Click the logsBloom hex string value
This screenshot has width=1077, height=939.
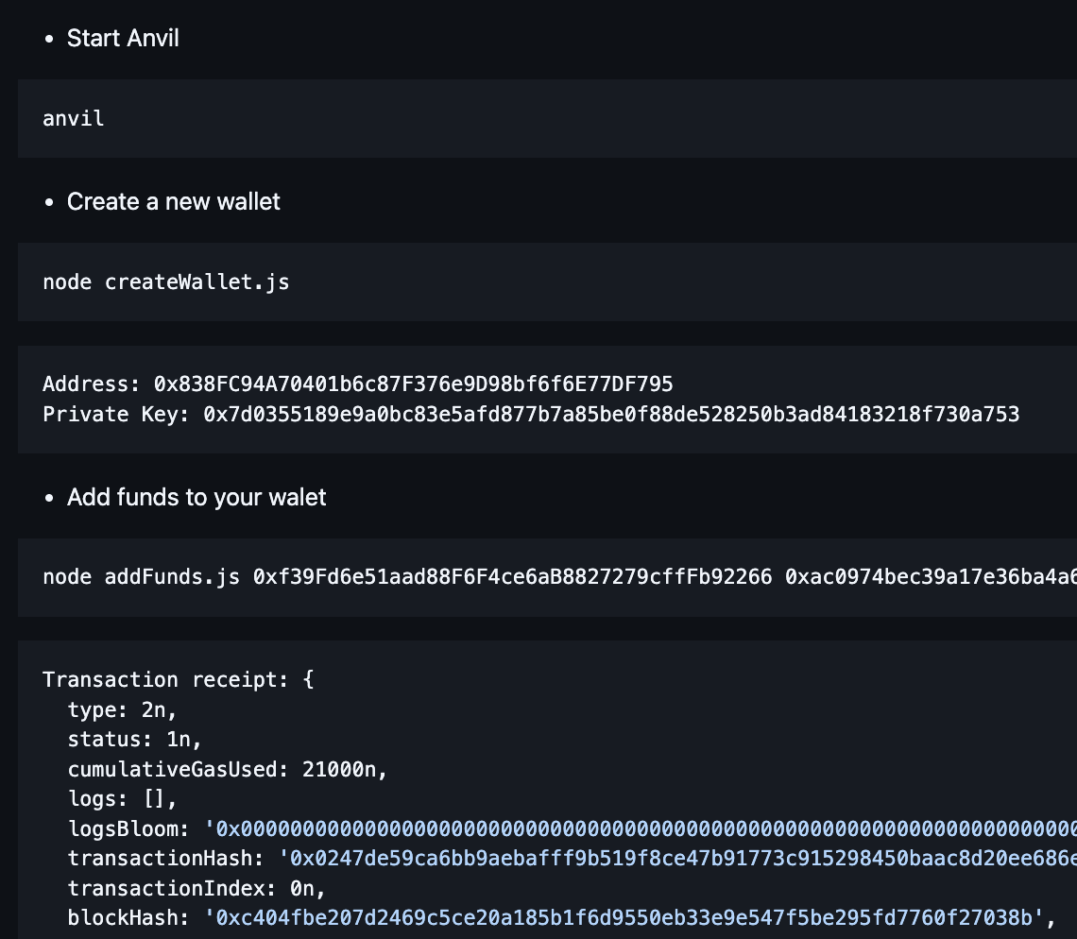[642, 829]
